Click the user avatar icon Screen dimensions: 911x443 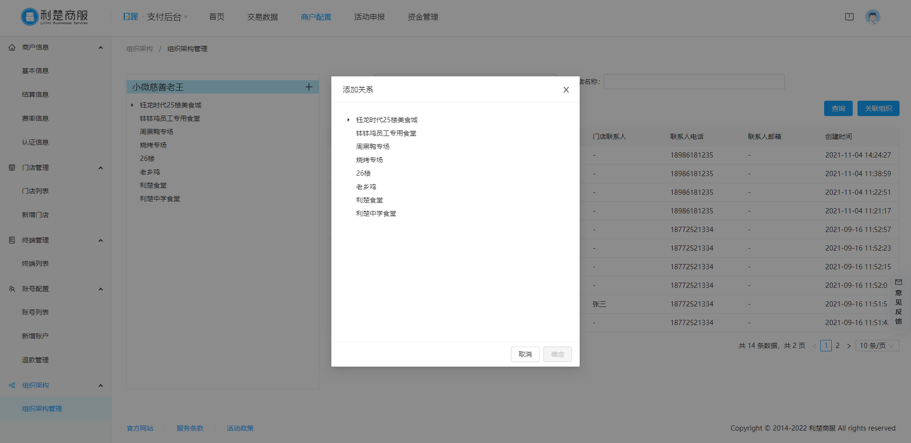tap(873, 17)
